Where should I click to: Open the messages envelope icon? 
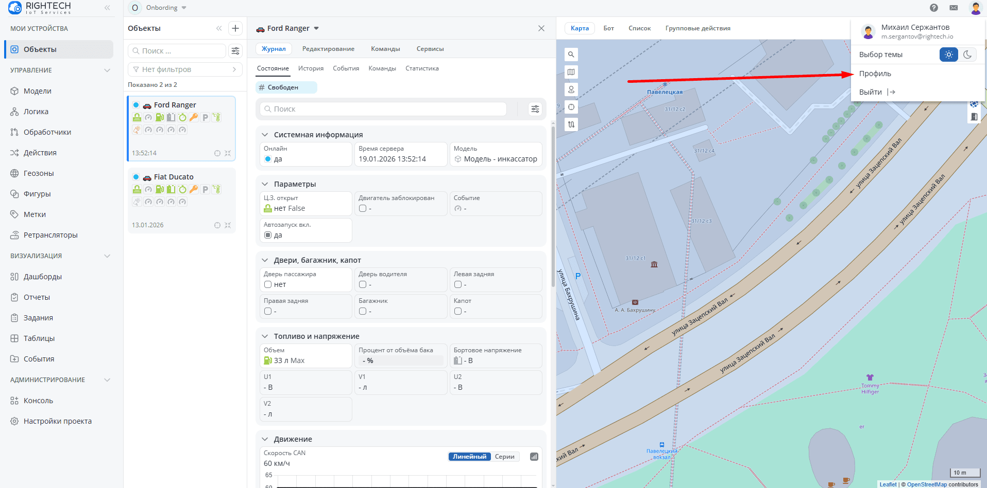click(954, 8)
